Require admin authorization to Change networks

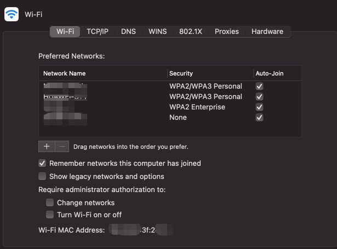[x=50, y=202]
